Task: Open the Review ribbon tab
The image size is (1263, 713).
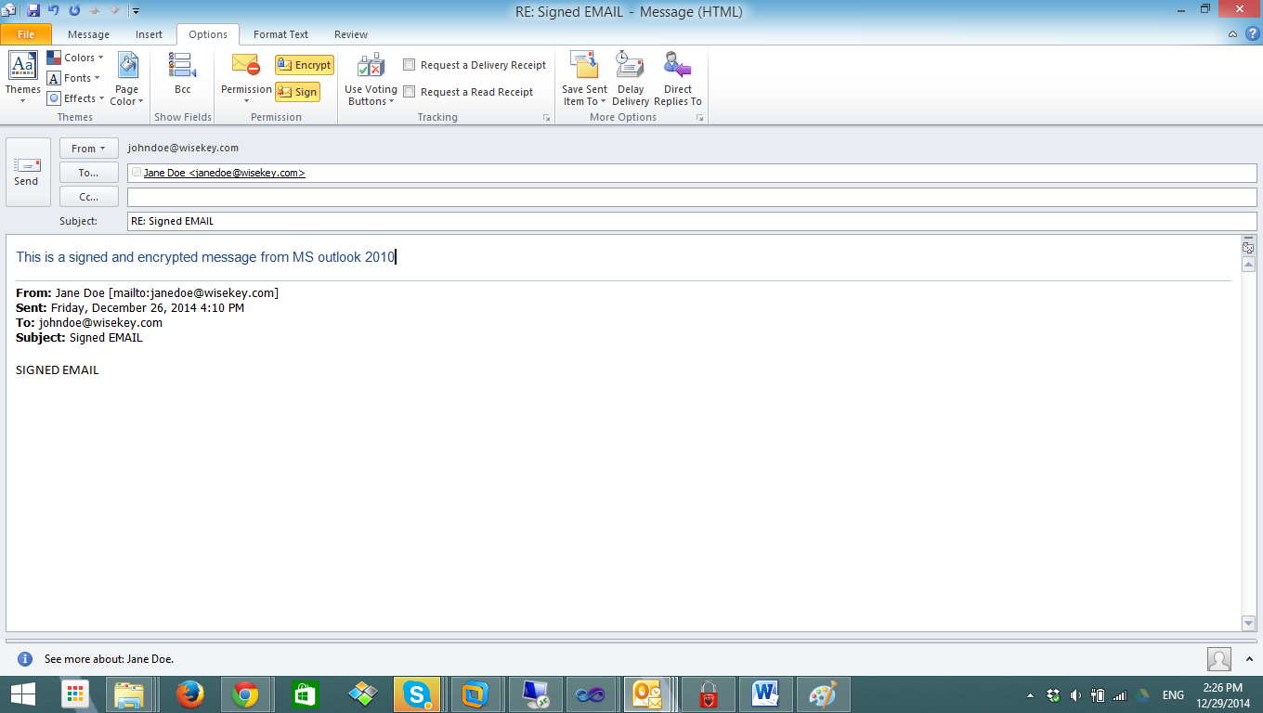Action: (350, 33)
